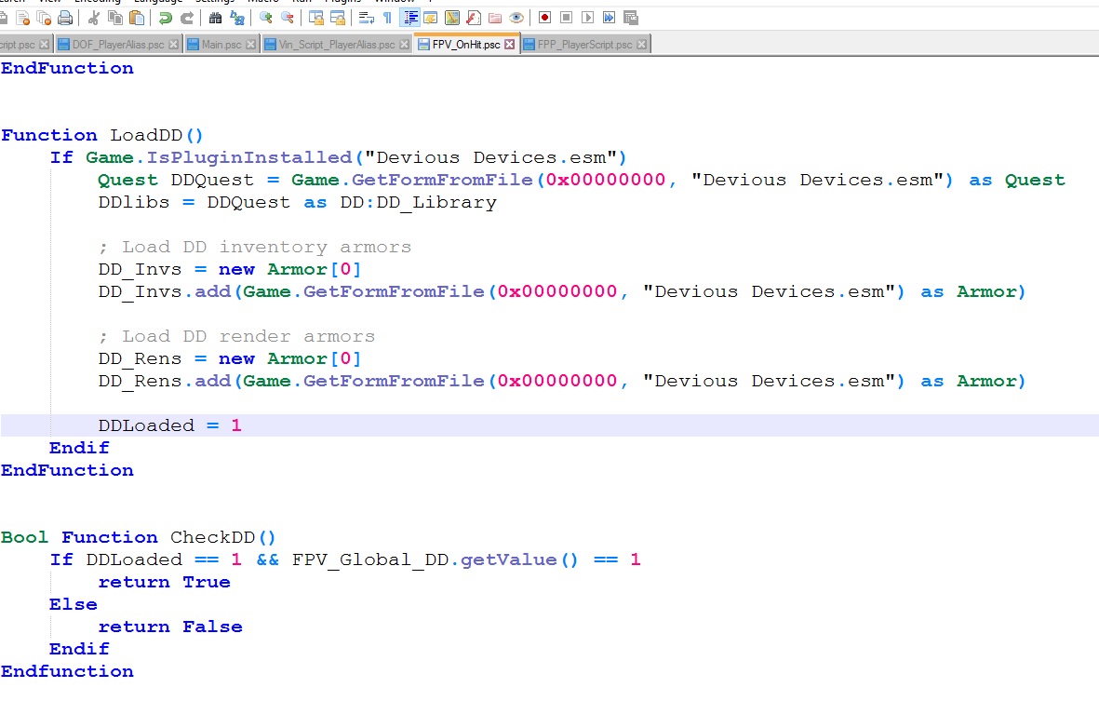Screen dimensions: 1099x701
Task: Switch to the FPP_PlayerScript.psc tab
Action: (585, 44)
